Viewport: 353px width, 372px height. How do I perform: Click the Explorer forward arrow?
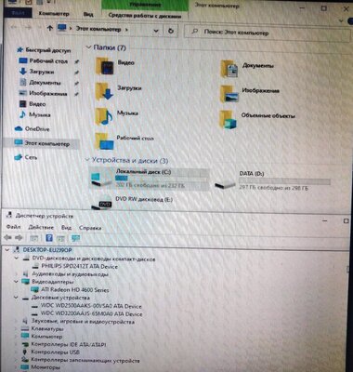28,28
